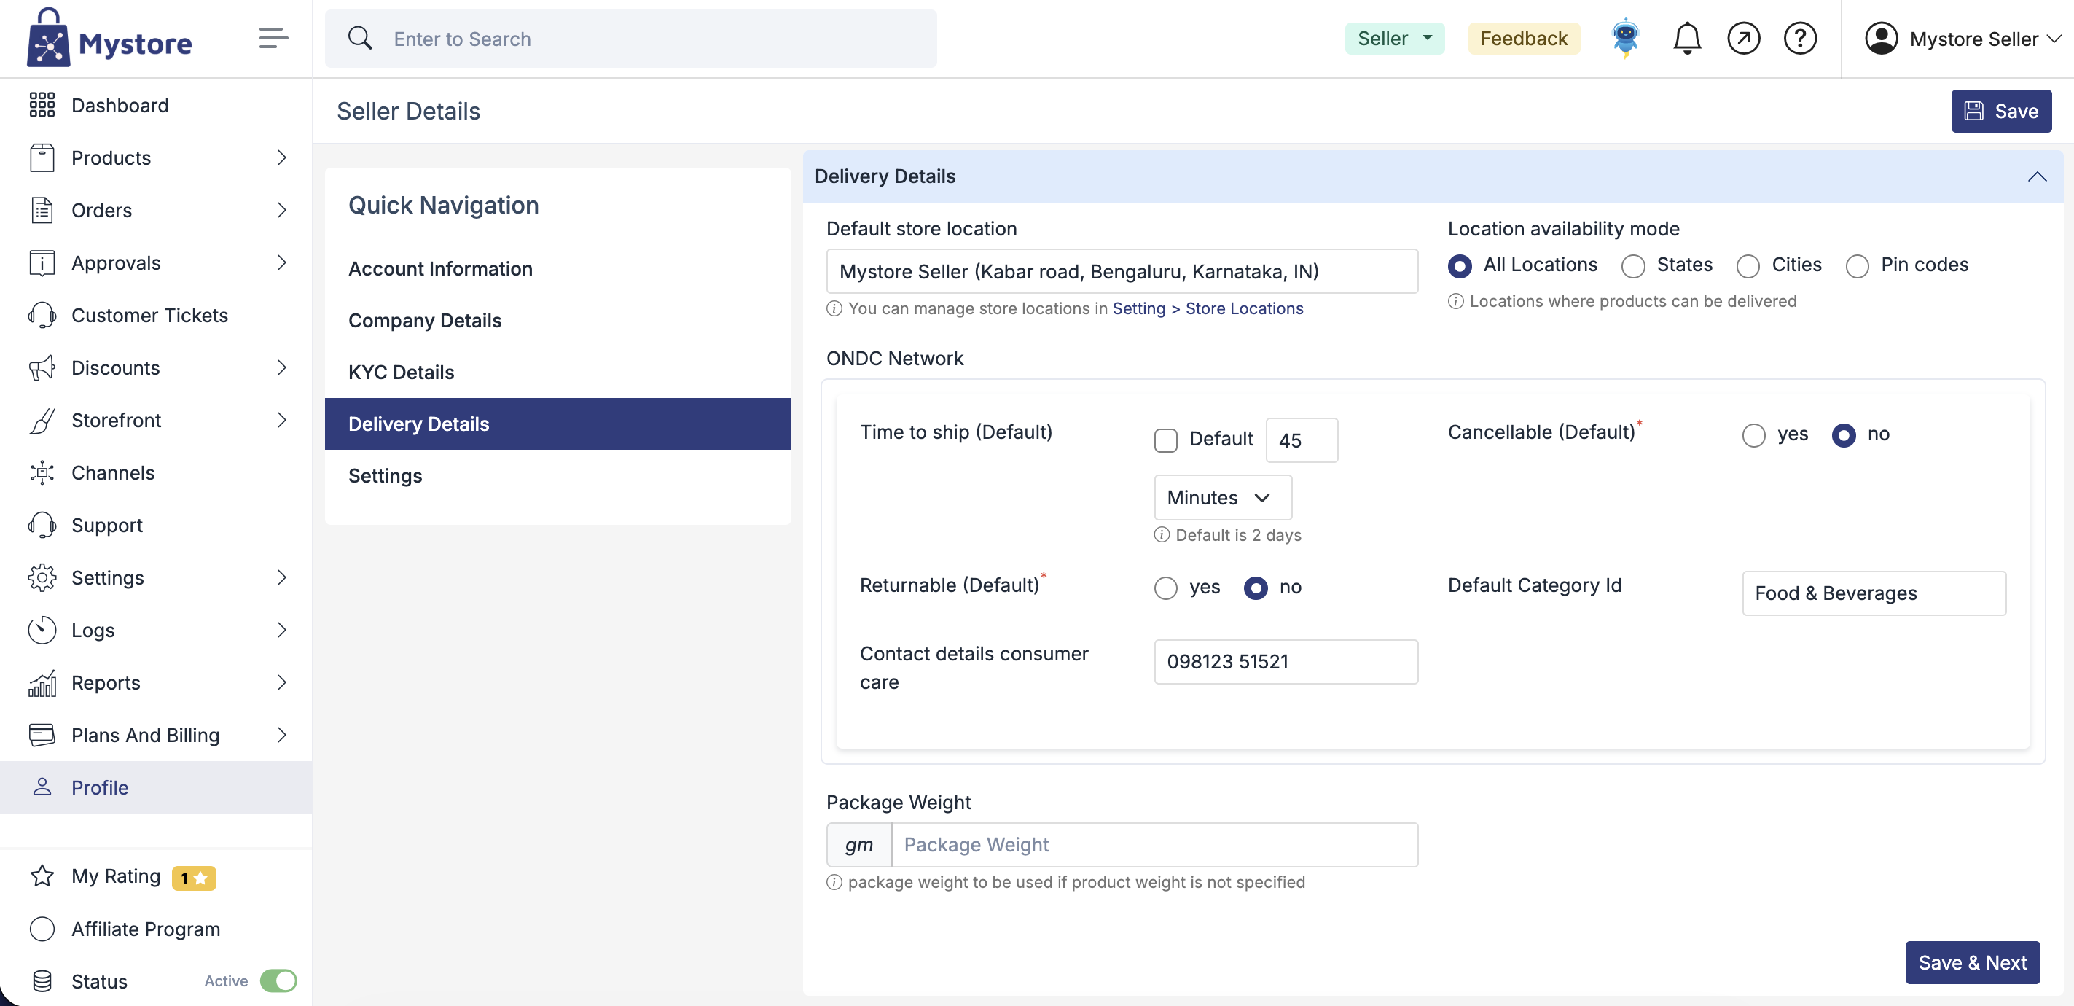Collapse sidebar with hamburger menu icon
The image size is (2074, 1006).
(x=273, y=38)
